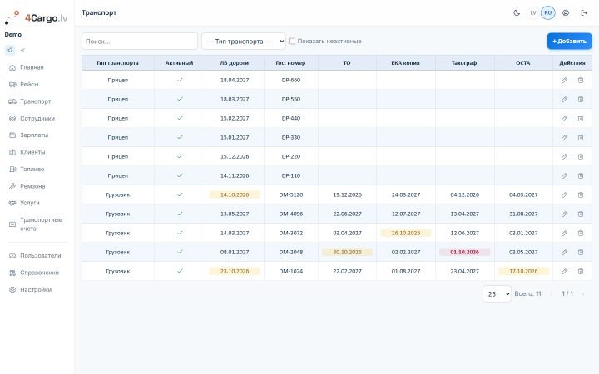This screenshot has height=374, width=599.
Task: Click the highlighted ОСТА date 17.10.2026
Action: pyautogui.click(x=523, y=271)
